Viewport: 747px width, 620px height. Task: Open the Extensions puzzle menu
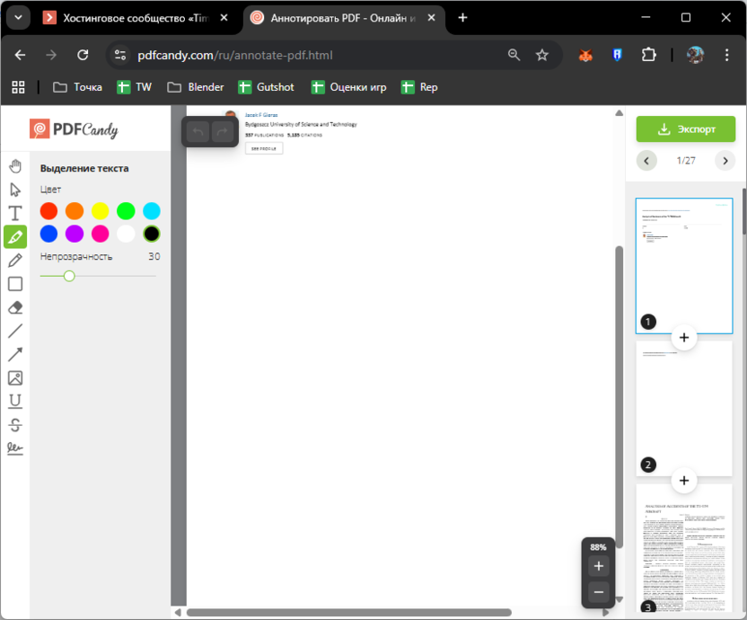click(x=649, y=56)
